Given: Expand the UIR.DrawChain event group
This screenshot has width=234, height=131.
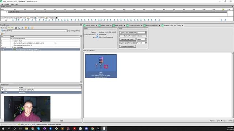Looking at the screenshot, I should [x=13, y=47].
